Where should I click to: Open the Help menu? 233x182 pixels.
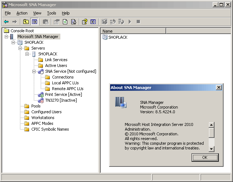[x=66, y=13]
